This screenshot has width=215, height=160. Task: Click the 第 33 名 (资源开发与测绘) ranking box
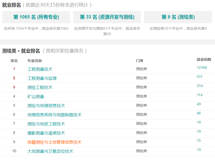[x=107, y=17]
